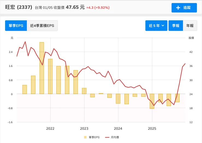Screen dimensions: 202x143
Task: Click the red 月均價 legend line marker
Action: [107, 137]
